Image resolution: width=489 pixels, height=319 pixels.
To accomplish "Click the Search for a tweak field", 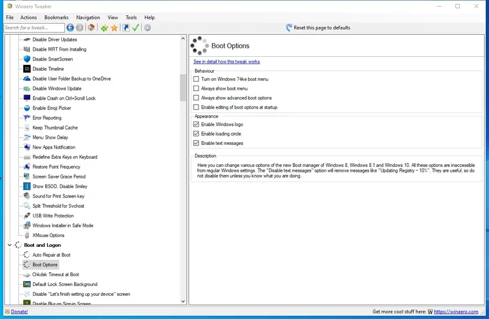I will (34, 28).
